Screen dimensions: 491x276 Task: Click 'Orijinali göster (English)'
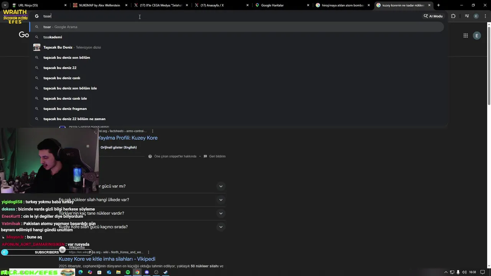119,147
